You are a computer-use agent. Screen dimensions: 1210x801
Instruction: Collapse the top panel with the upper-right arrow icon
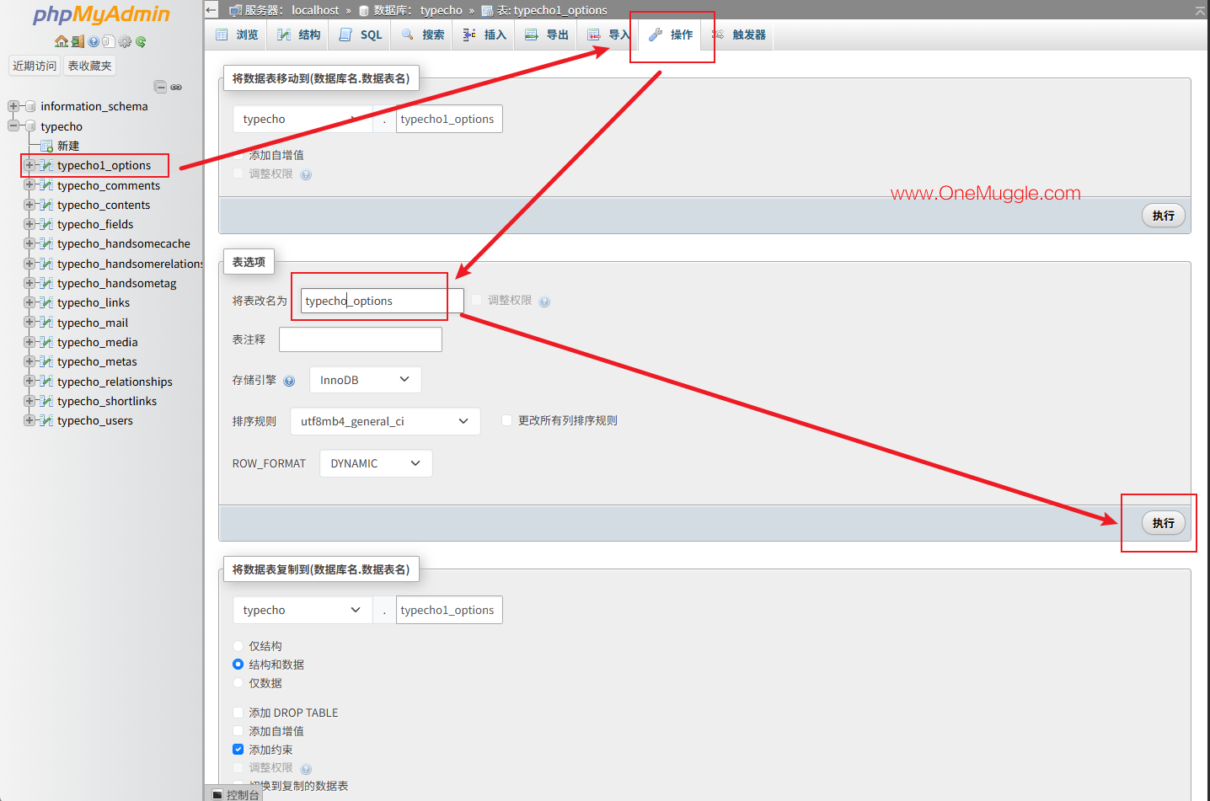pos(1200,10)
